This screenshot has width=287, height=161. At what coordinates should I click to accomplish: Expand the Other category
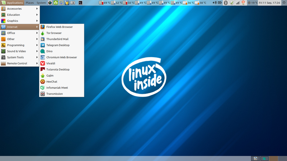[x=20, y=39]
